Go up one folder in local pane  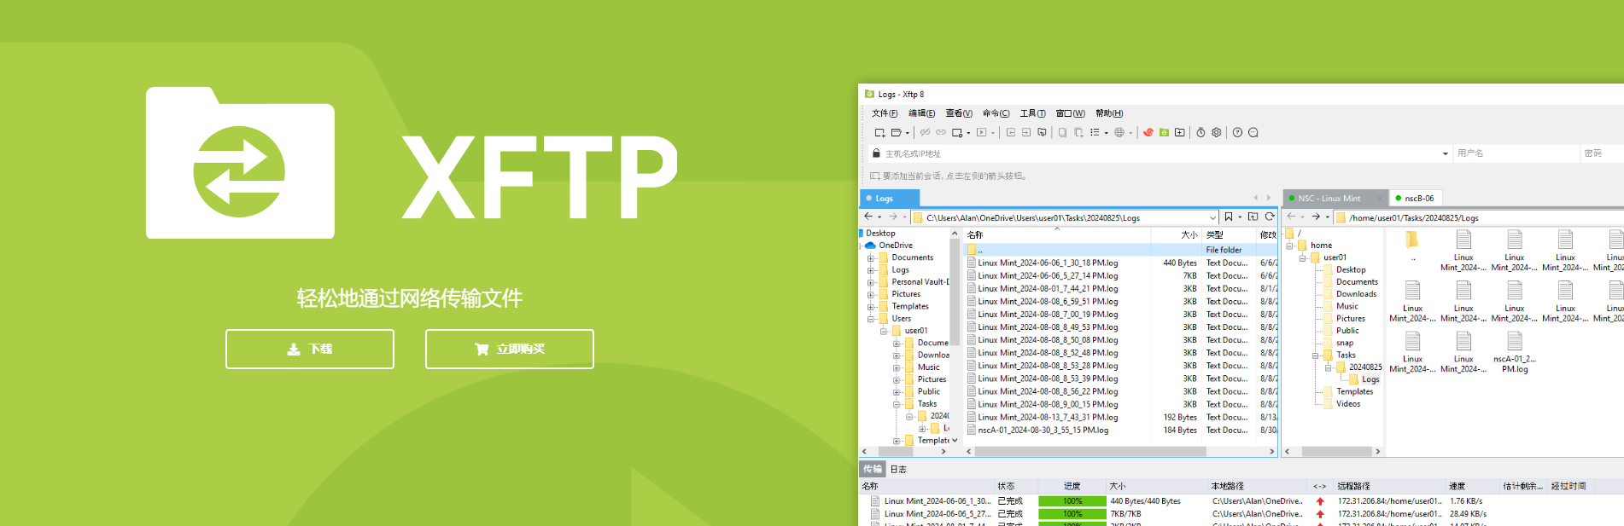point(1253,217)
